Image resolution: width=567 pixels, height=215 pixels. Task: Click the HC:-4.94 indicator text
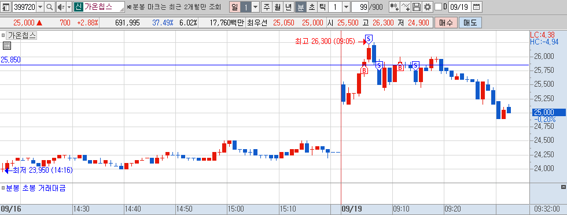(x=544, y=42)
